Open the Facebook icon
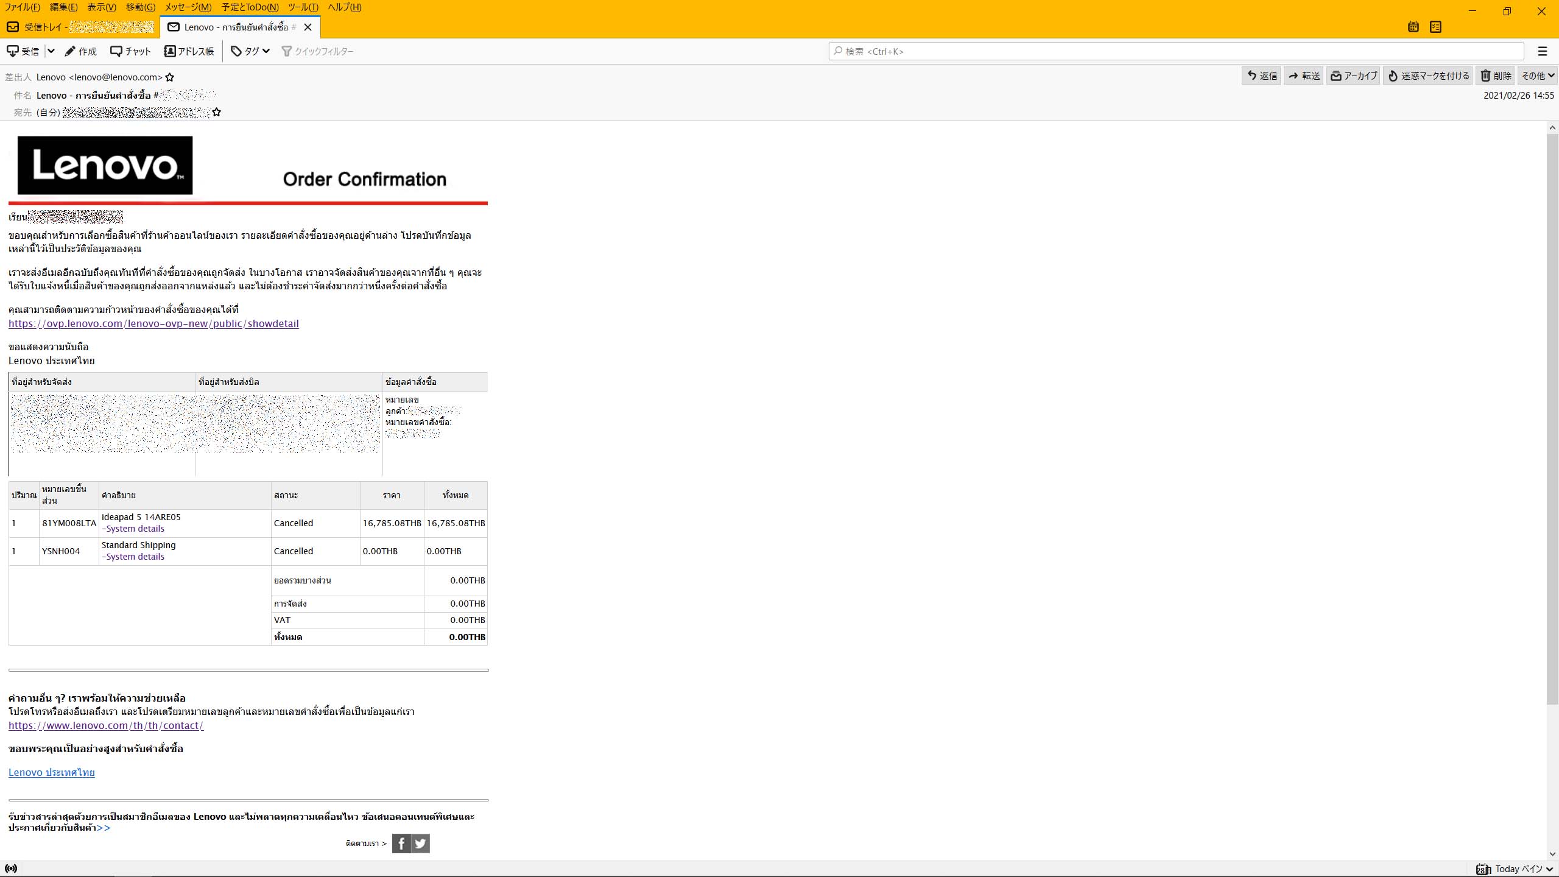This screenshot has width=1559, height=877. click(x=401, y=844)
